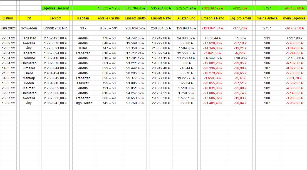The height and width of the screenshot is (170, 307).
Task: Select positive result '+ 838.44 €'
Action: tap(213, 38)
